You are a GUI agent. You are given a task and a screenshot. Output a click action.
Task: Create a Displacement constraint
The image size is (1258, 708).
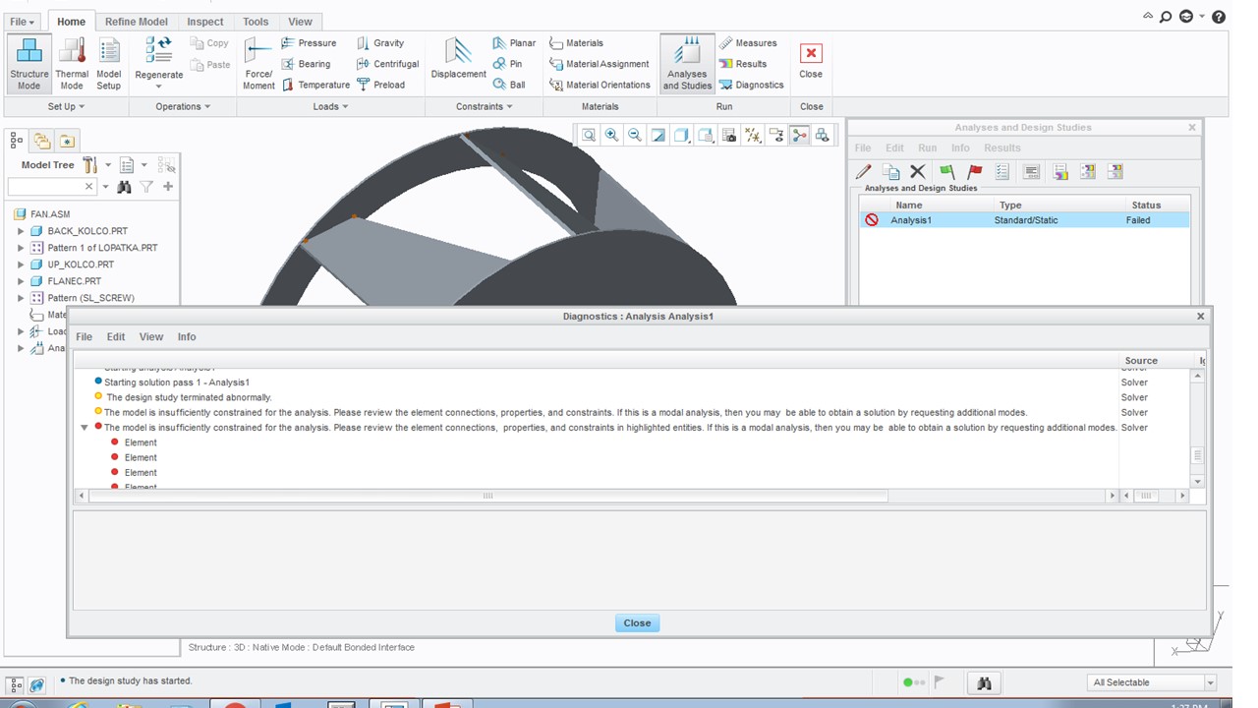coord(458,59)
